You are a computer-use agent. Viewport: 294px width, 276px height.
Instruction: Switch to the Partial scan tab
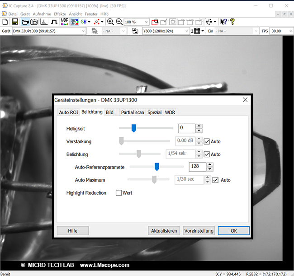click(133, 112)
